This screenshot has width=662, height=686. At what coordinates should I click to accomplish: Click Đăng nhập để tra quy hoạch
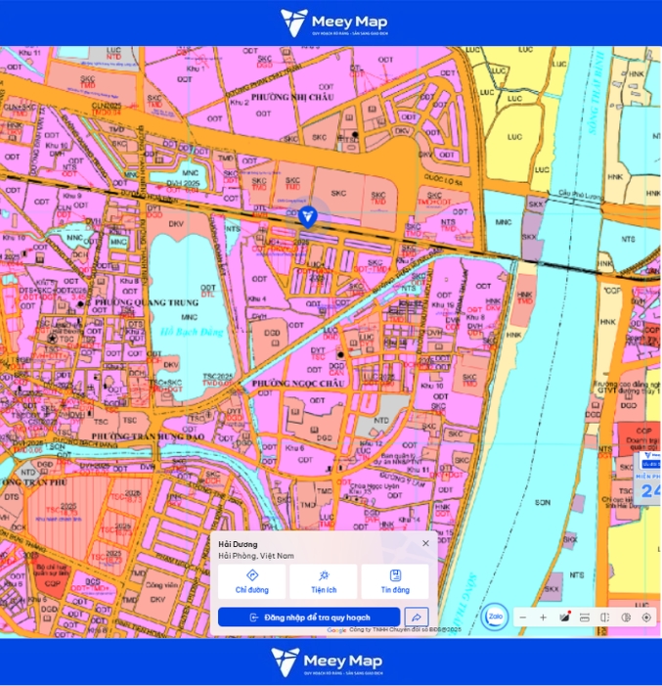click(309, 617)
